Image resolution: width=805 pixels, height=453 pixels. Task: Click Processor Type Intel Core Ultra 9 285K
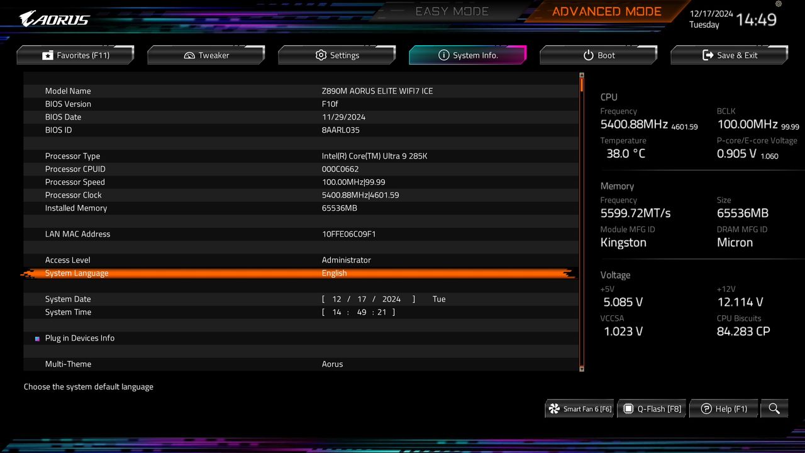coord(374,156)
